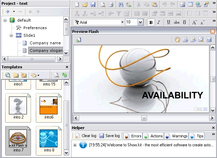The height and width of the screenshot is (158, 217).
Task: Click the printer icon to print
Action: point(111,4)
